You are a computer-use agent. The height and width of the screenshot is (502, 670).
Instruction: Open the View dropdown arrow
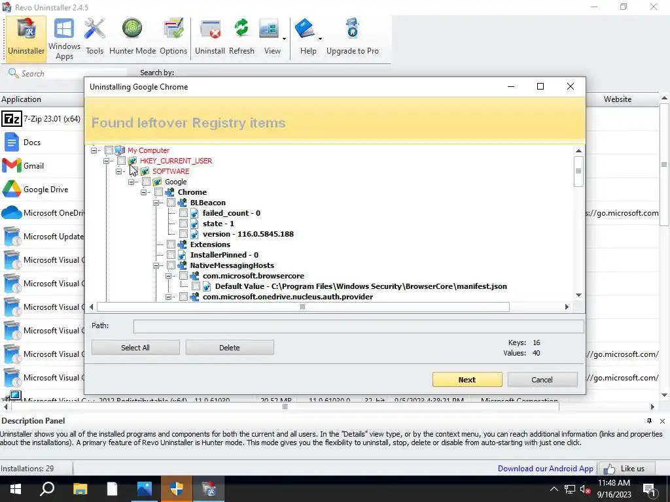coord(284,39)
